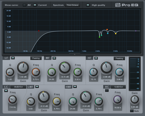Enable the HC high cut button
This screenshot has height=116, width=145.
tap(107, 91)
